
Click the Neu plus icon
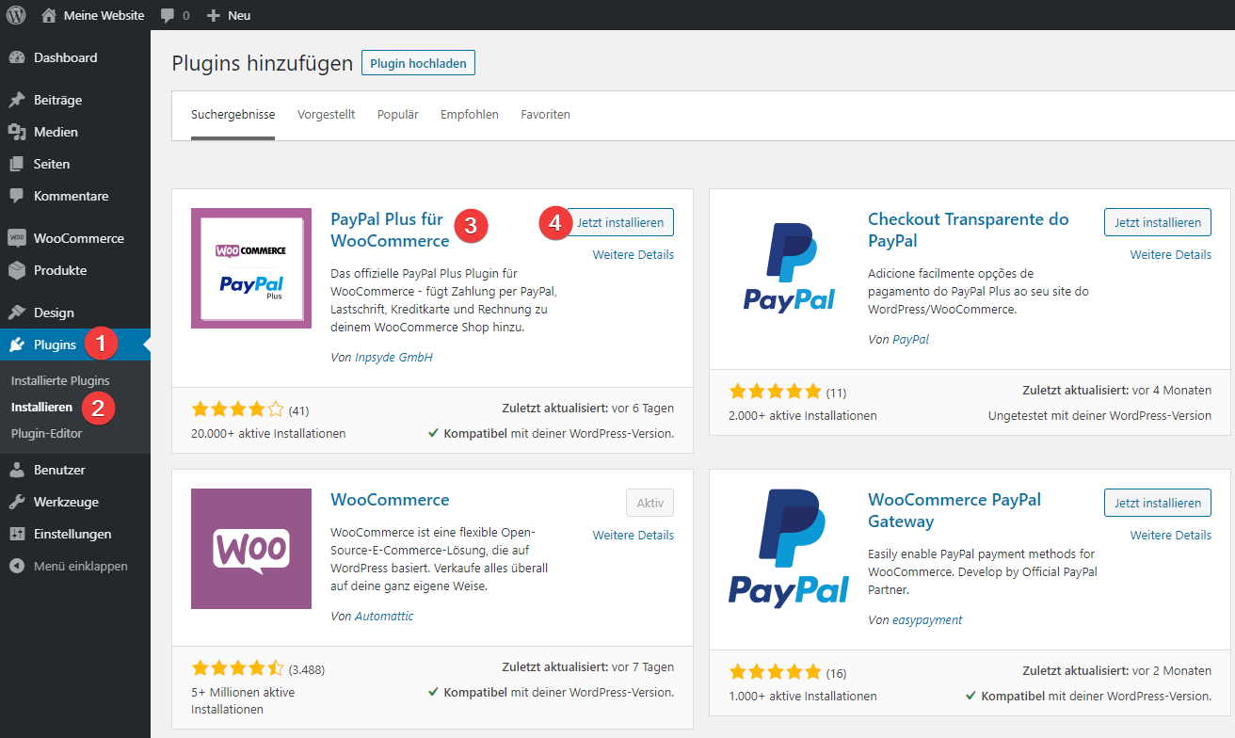(x=214, y=16)
